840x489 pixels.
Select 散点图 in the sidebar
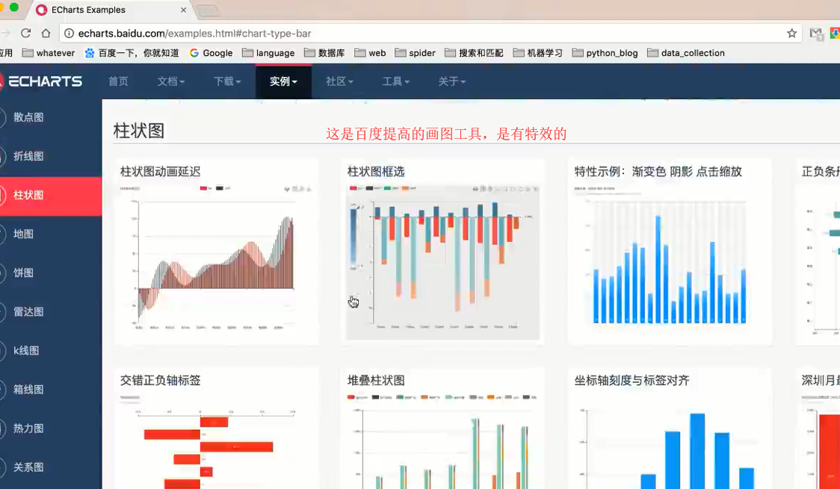click(51, 117)
